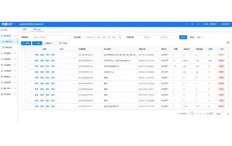Click the 系统管理 gear icon in sidebar
The image size is (232, 146).
[2, 94]
